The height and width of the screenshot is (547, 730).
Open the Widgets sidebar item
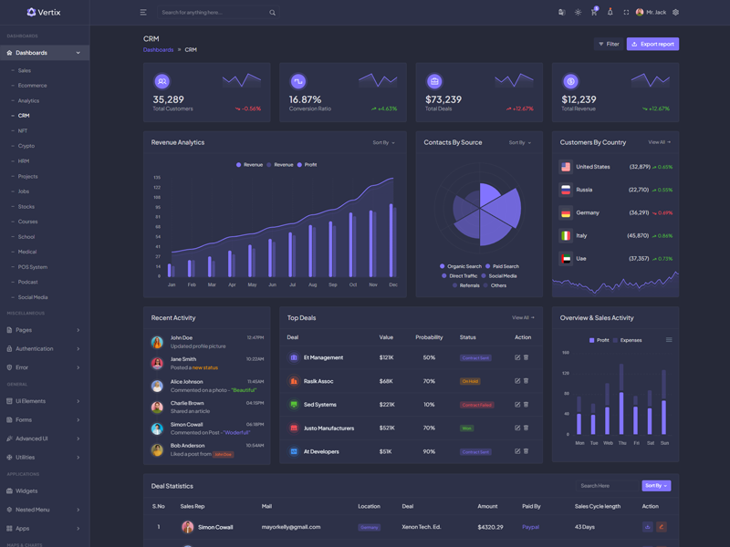[26, 490]
